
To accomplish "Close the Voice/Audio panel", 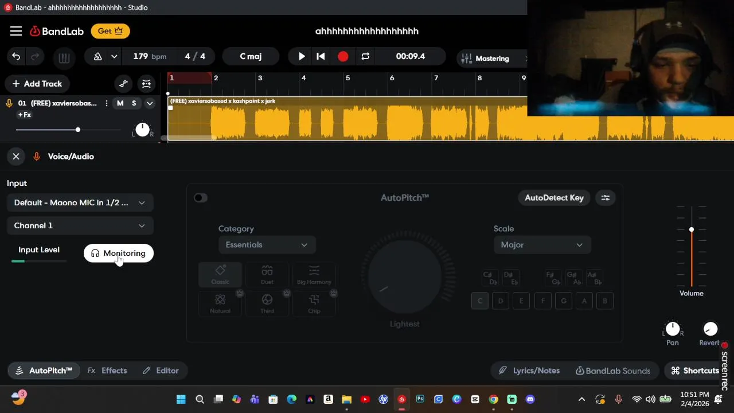I will (16, 156).
